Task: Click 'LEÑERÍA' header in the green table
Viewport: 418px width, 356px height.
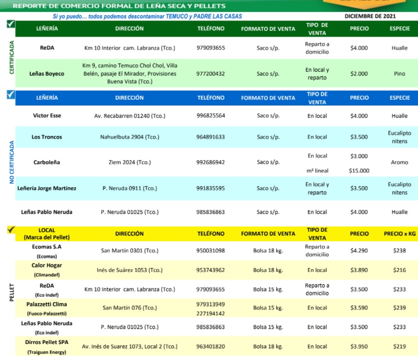Action: tap(47, 28)
